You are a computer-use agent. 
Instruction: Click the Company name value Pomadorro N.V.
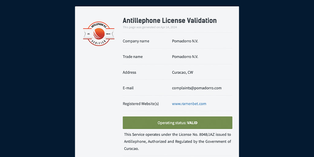coord(185,41)
